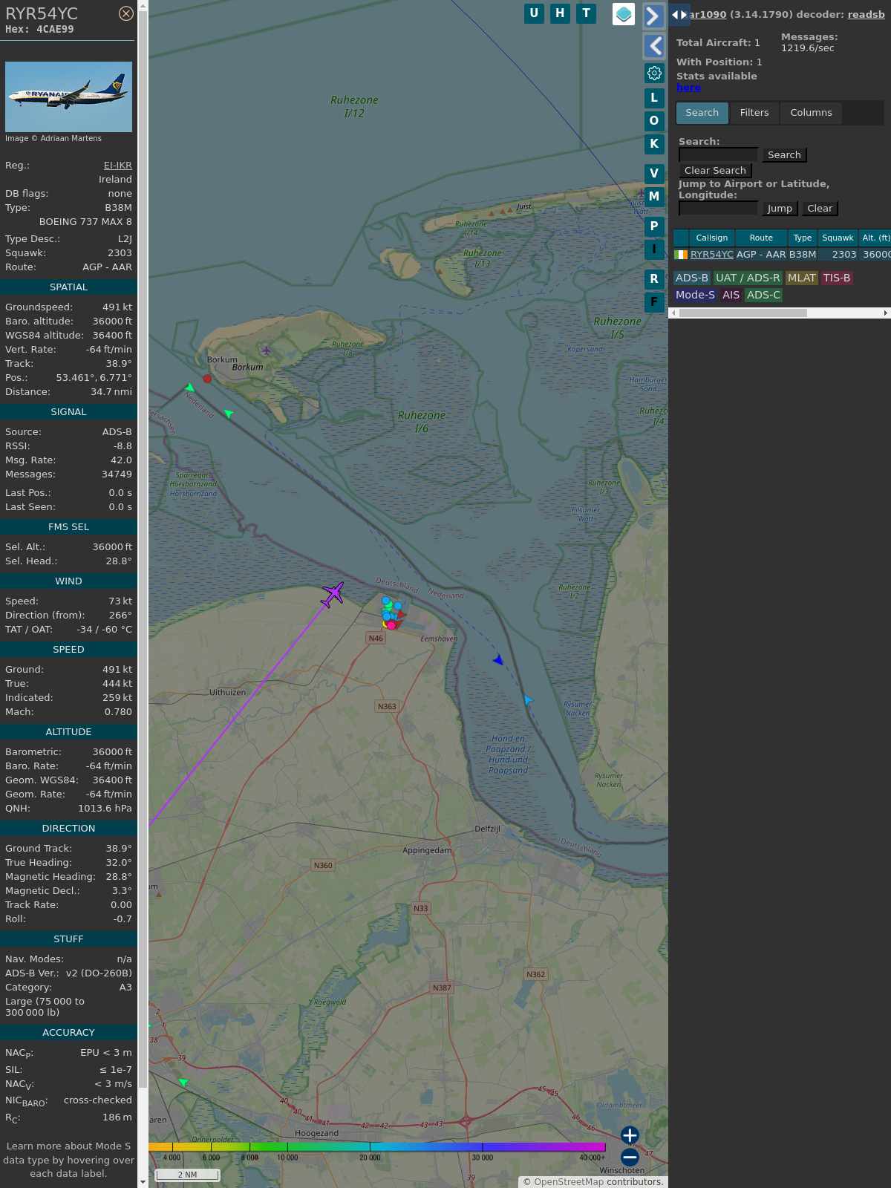Collapse sidebar with the left chevron button
The height and width of the screenshot is (1188, 891).
654,46
